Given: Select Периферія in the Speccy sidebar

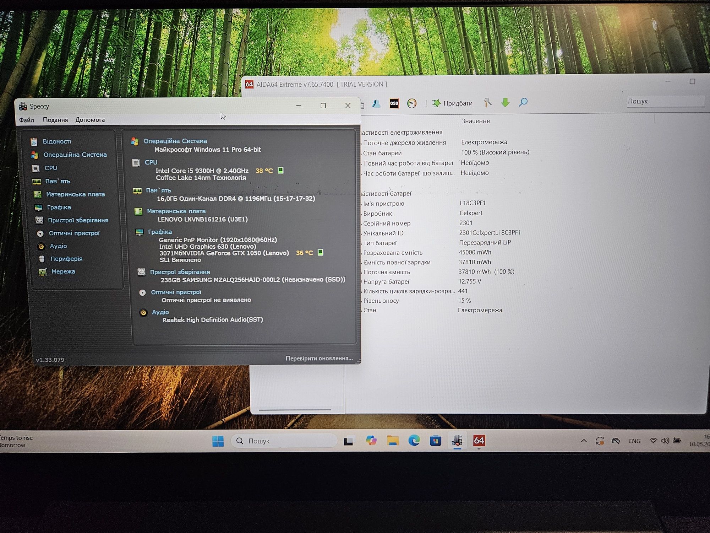Looking at the screenshot, I should [66, 259].
